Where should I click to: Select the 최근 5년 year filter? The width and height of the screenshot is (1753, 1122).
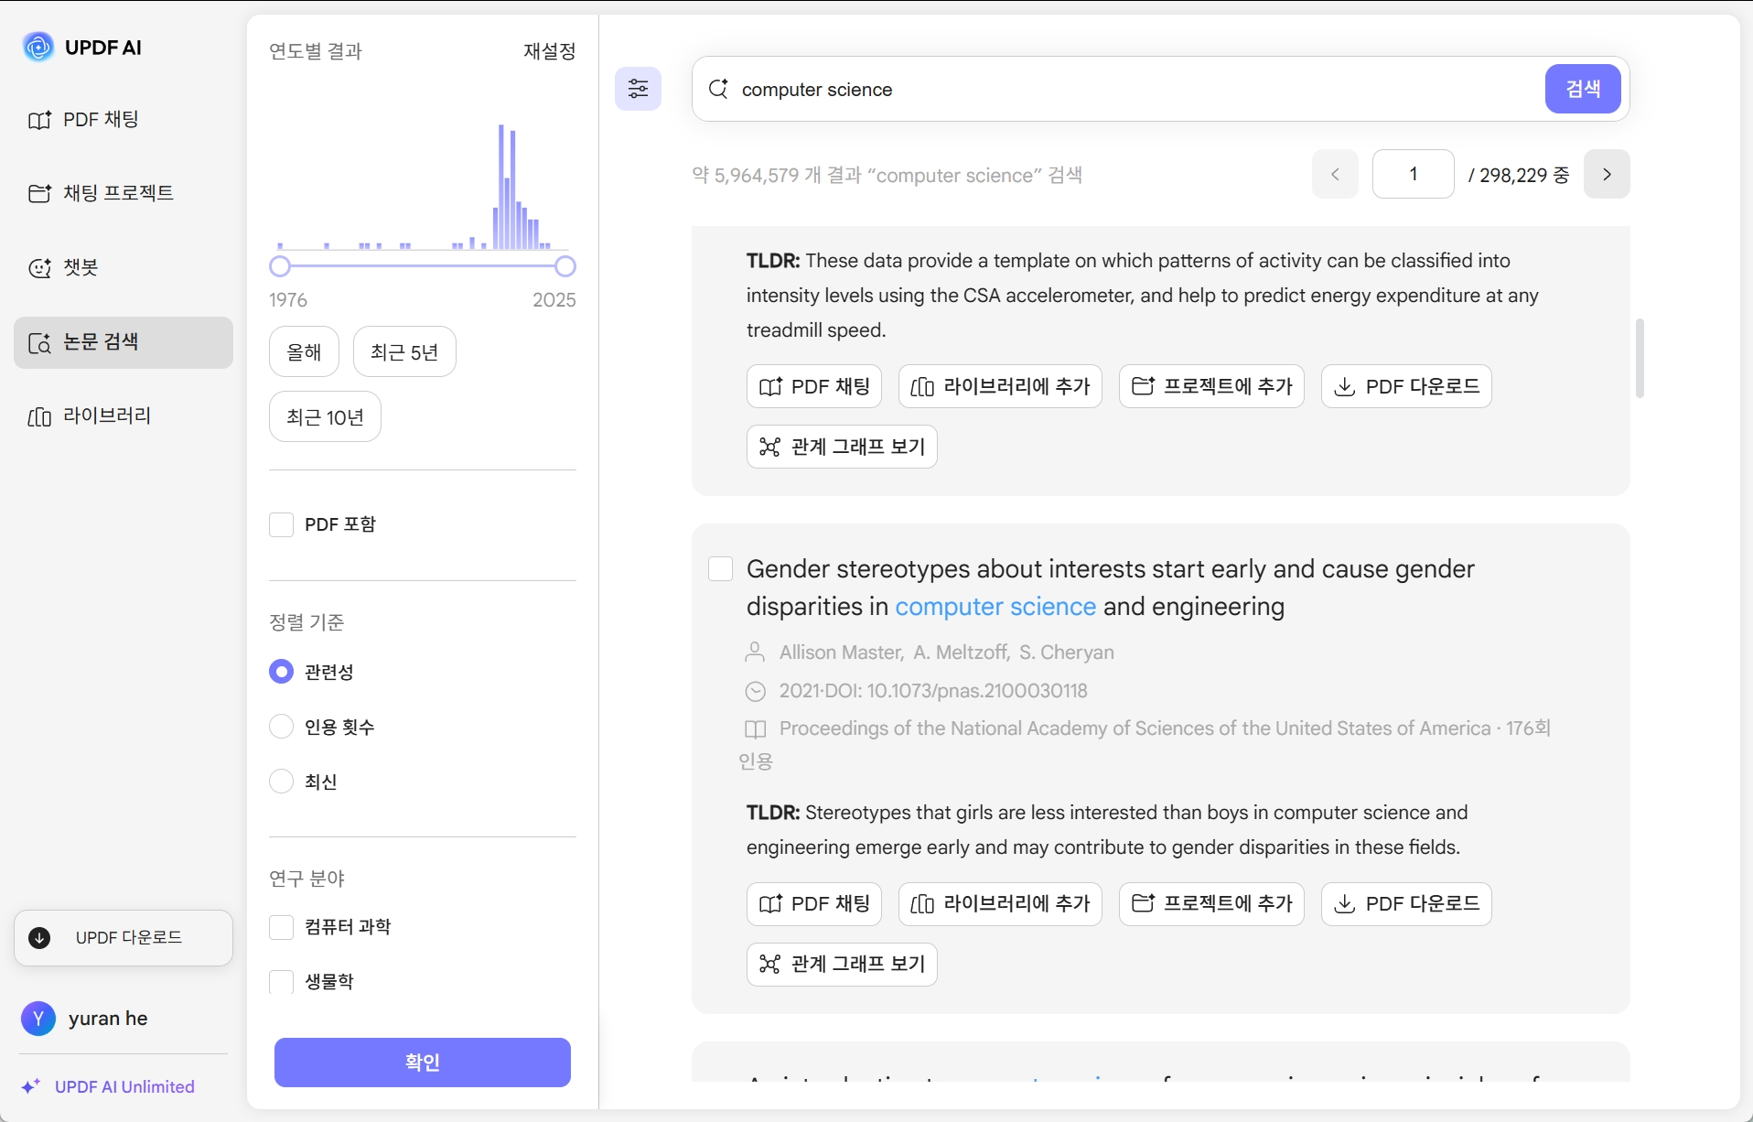tap(404, 351)
